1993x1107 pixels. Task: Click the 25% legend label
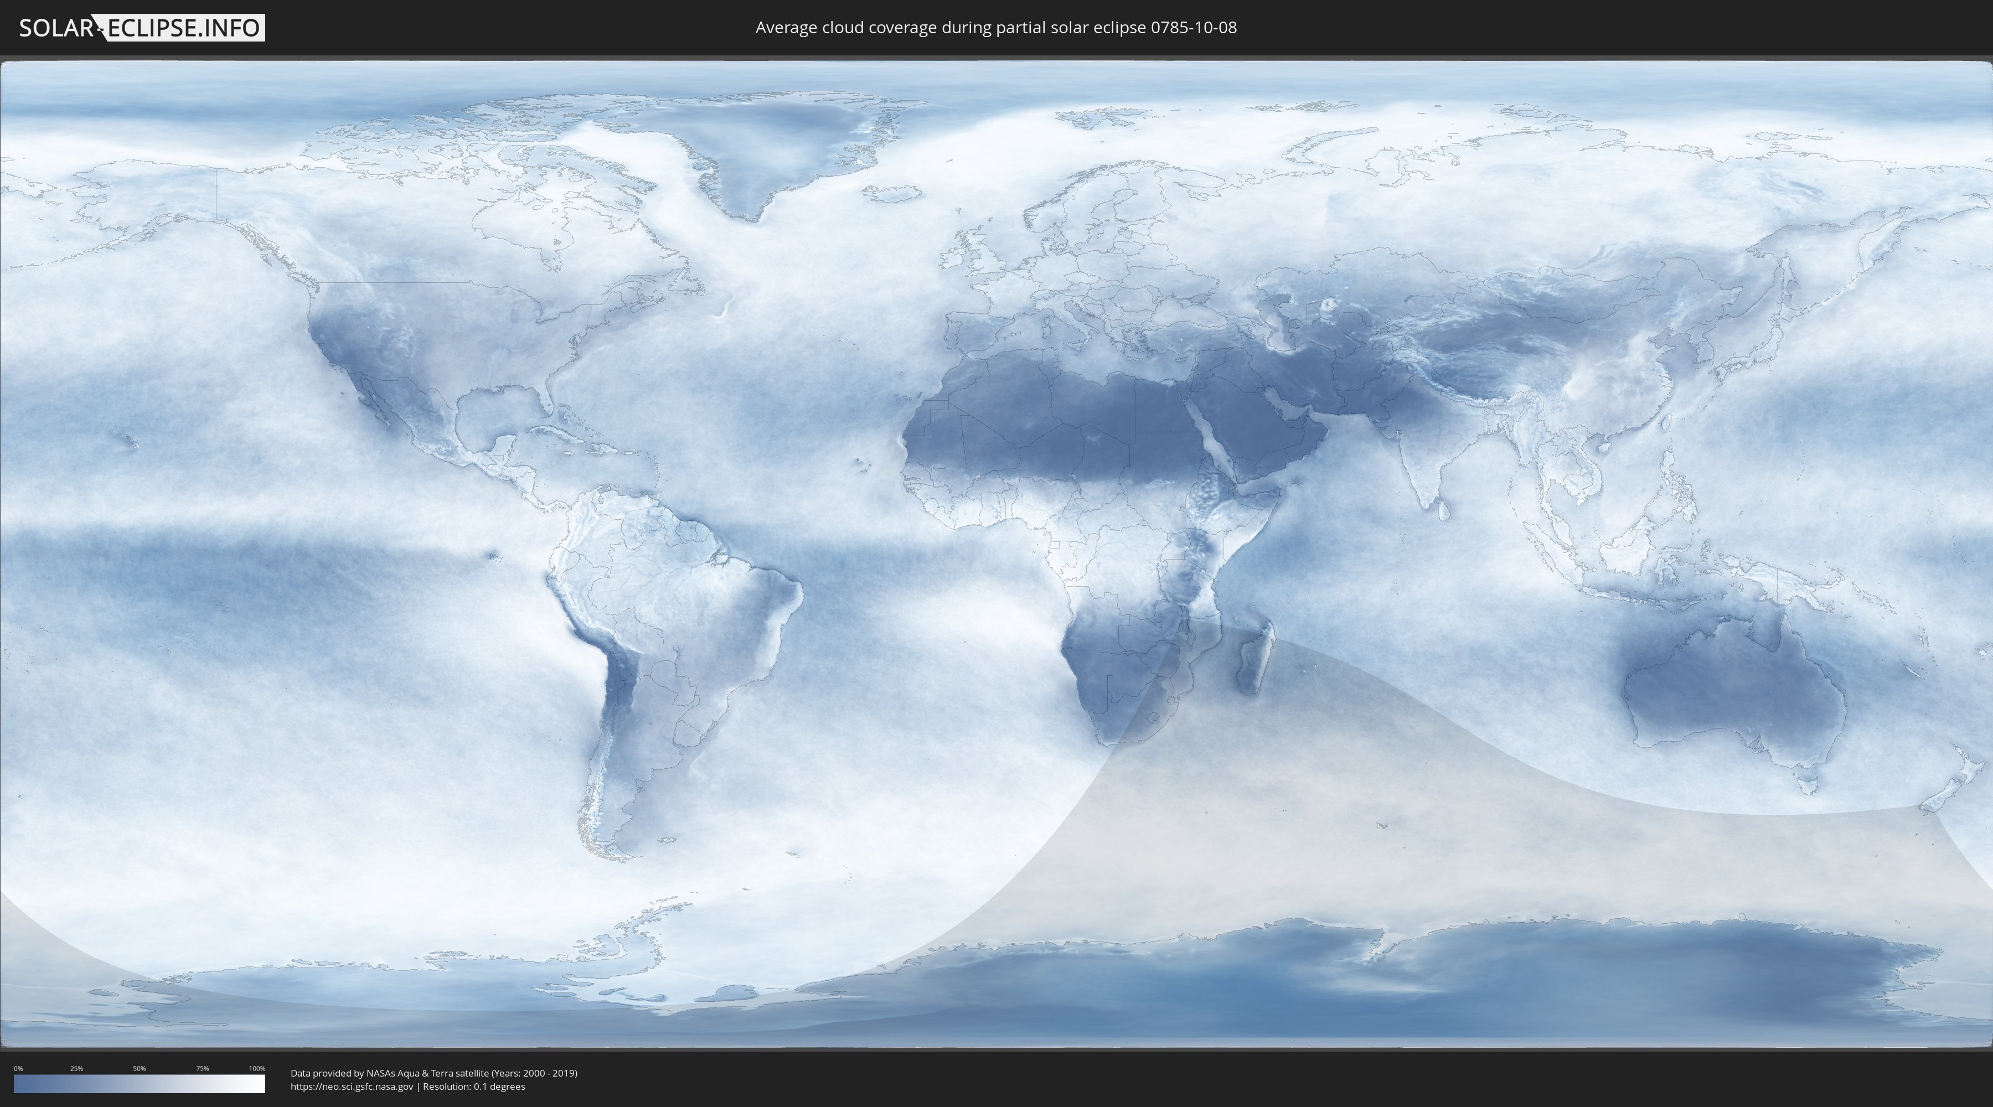point(76,1068)
